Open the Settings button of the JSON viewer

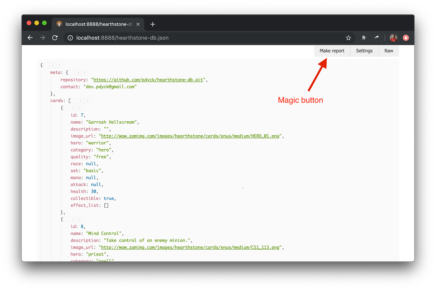pos(364,51)
